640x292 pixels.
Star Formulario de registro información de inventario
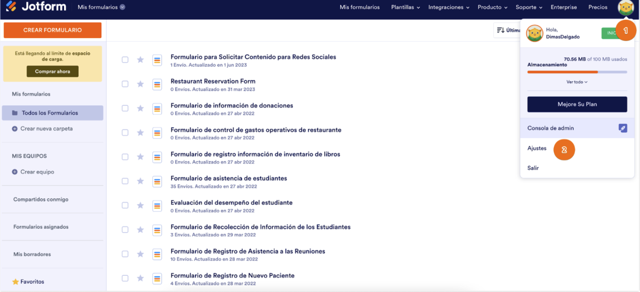[140, 157]
